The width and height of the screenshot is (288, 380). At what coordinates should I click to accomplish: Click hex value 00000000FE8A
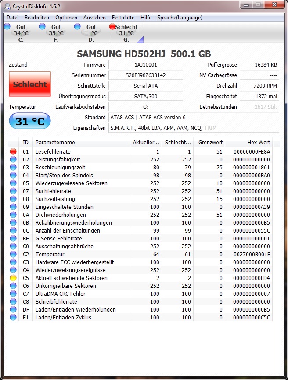[x=252, y=152]
